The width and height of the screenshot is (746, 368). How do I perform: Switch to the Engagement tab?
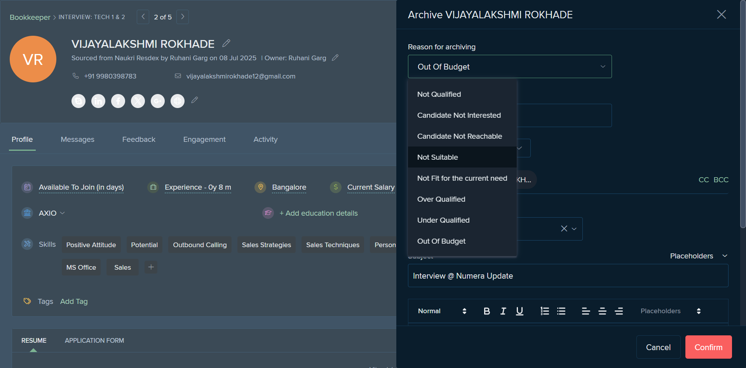coord(204,139)
